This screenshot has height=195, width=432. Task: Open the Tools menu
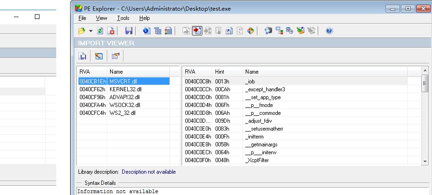(x=123, y=18)
